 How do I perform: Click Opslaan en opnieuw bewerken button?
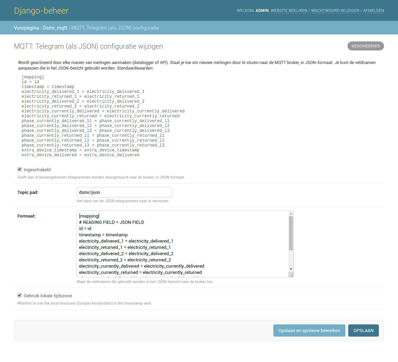(x=309, y=330)
